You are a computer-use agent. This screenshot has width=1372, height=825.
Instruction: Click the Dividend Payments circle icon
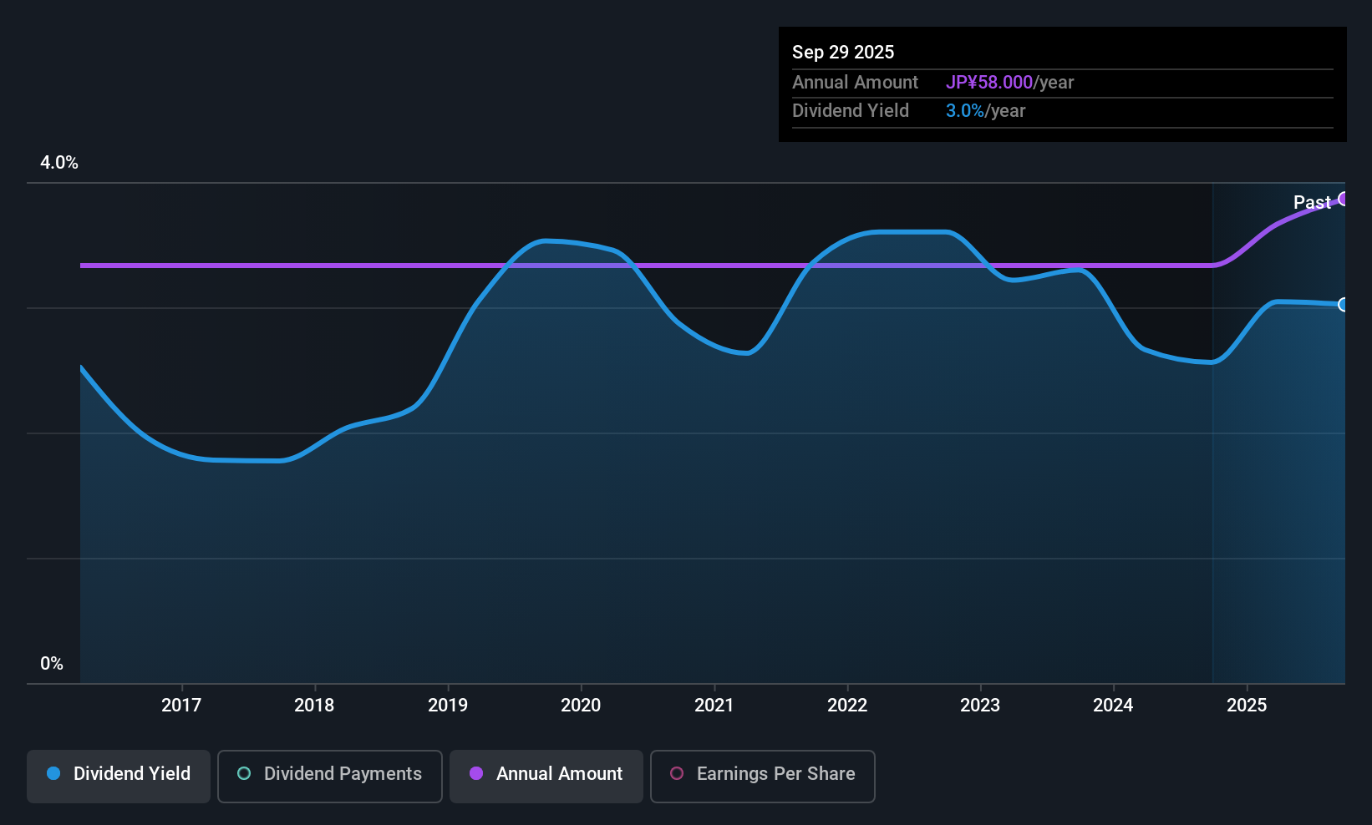click(x=244, y=774)
